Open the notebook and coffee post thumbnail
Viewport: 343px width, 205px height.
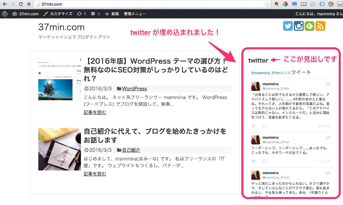[59, 149]
